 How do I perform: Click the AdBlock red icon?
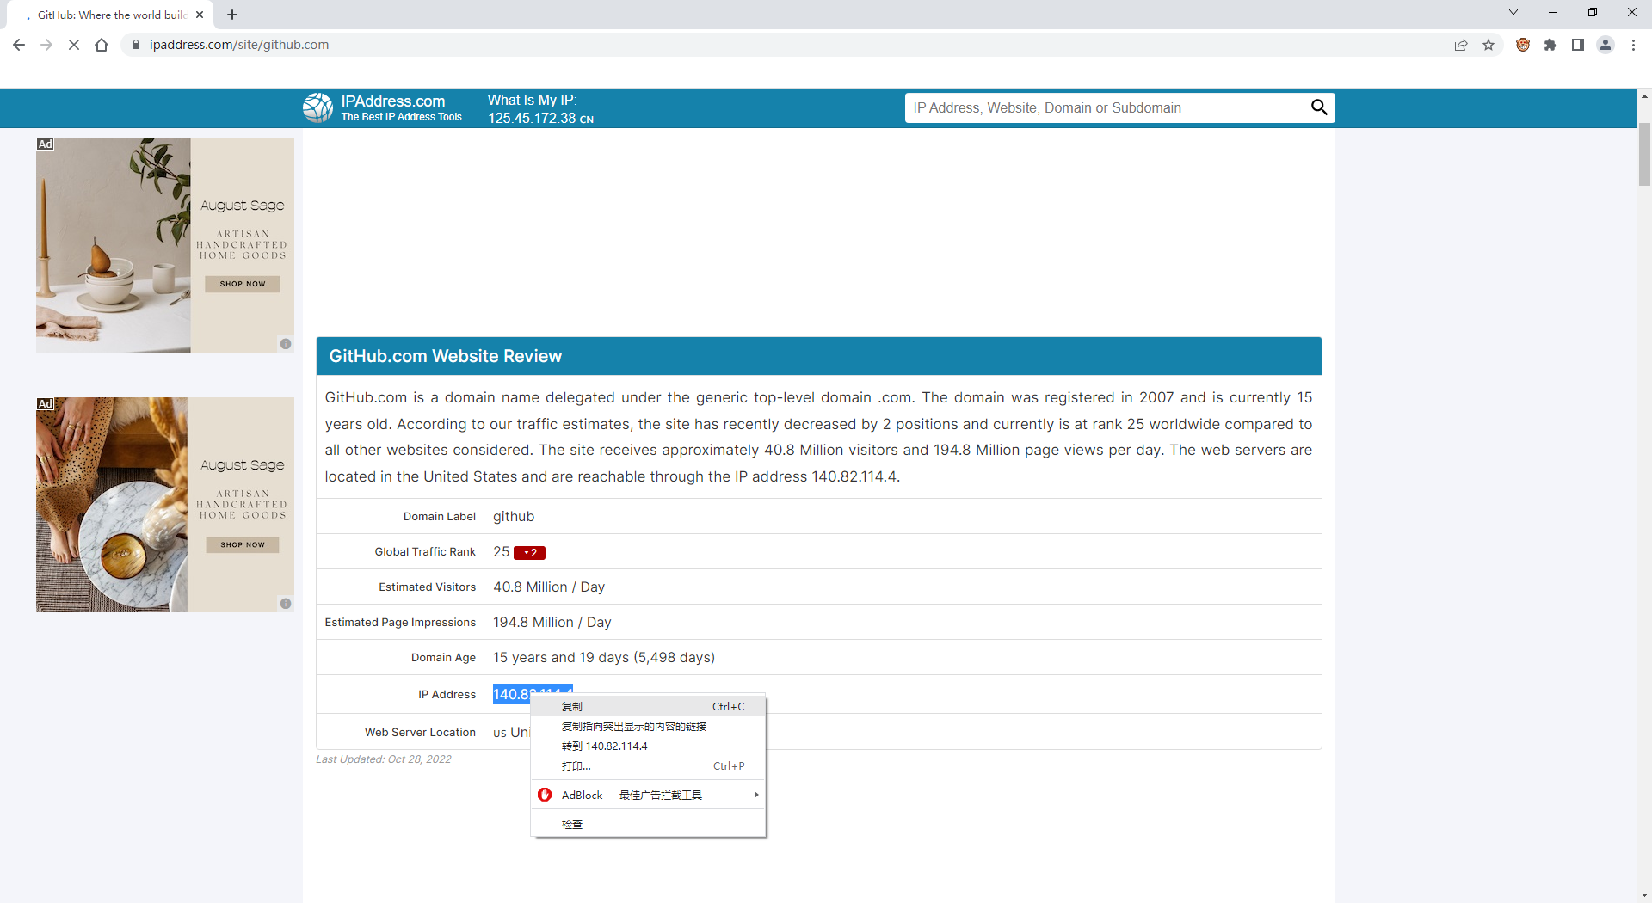(x=545, y=795)
